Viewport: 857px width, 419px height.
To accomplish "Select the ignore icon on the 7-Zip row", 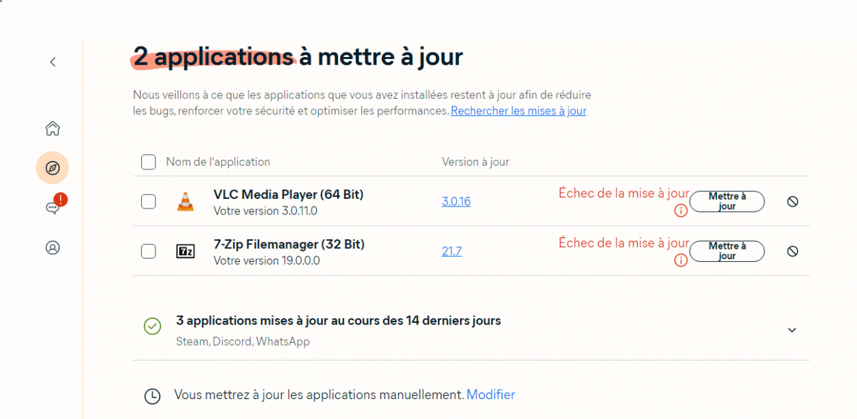I will coord(793,251).
